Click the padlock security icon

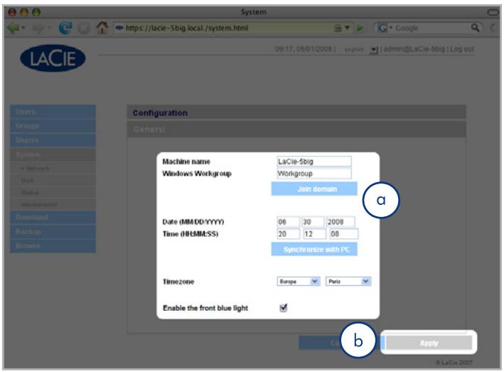338,28
